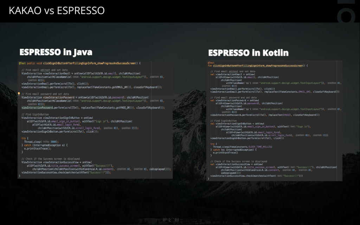Click 'viewInteractionSignInButton.perform(scrollTo(), click());' Java line
Viewport: 360px width, 225px height.
click(x=60, y=131)
